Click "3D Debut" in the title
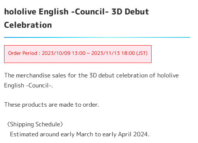The width and height of the screenshot is (198, 143). coord(130,12)
